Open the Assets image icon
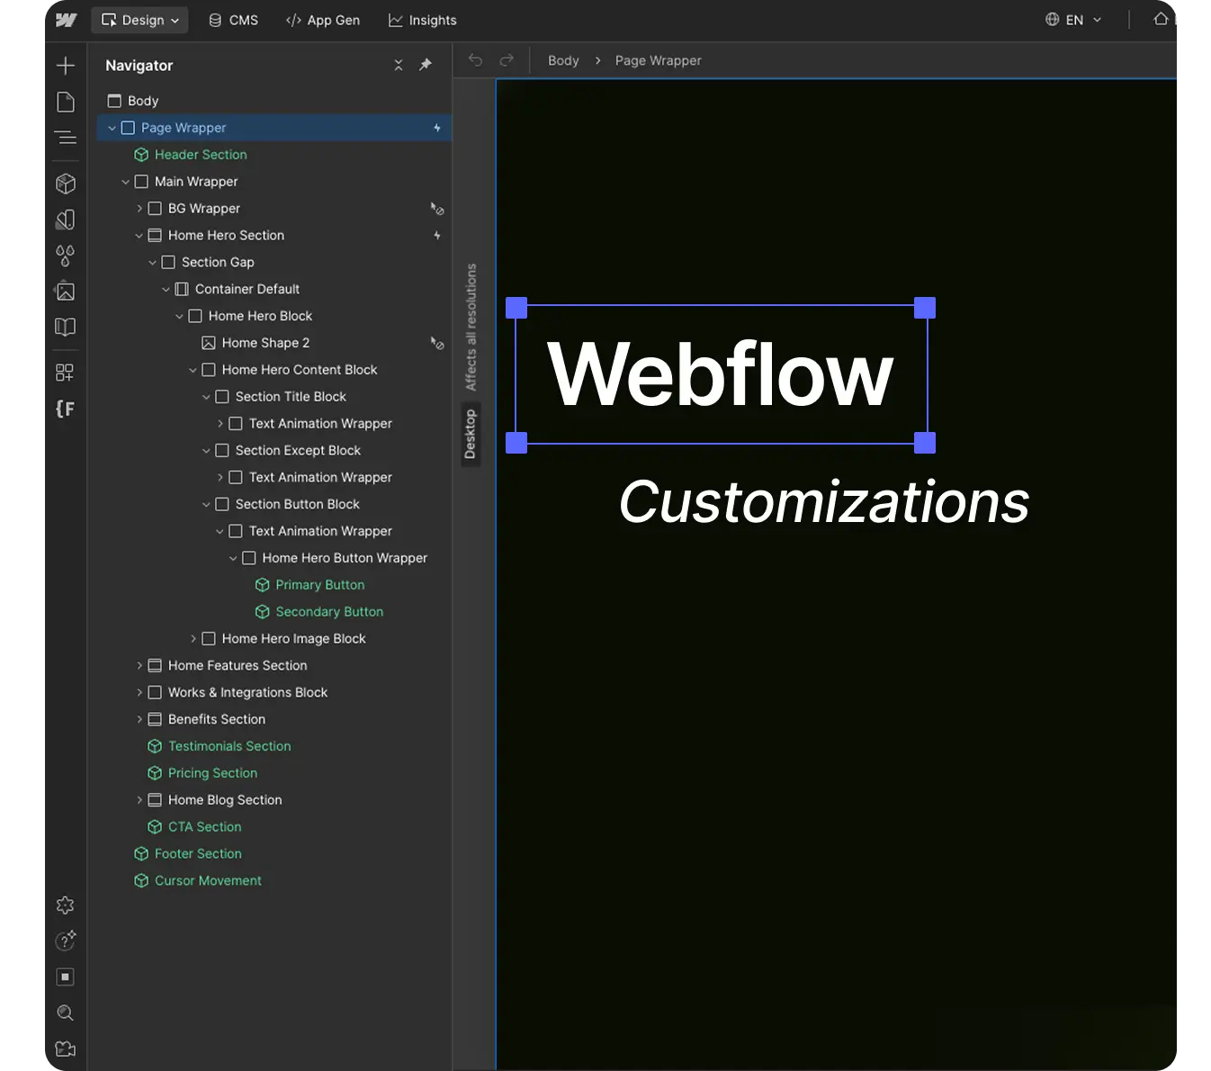The width and height of the screenshot is (1211, 1071). point(66,291)
